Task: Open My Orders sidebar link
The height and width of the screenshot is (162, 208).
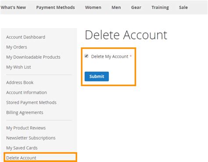Action: (x=17, y=47)
